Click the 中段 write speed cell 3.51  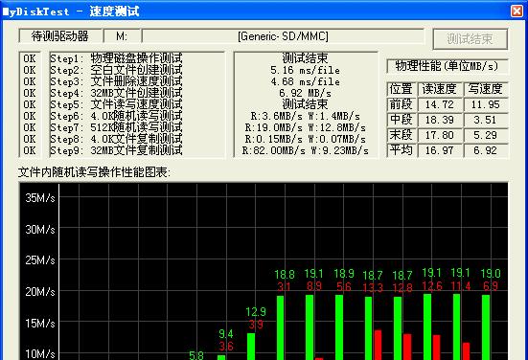pos(485,120)
